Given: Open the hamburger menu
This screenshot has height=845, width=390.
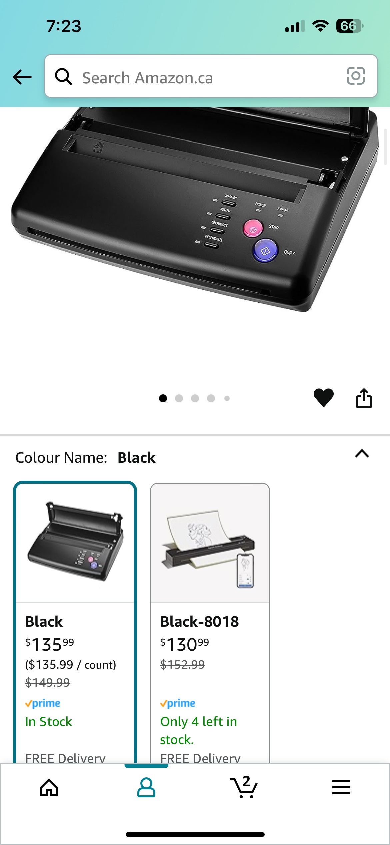Looking at the screenshot, I should pos(341,787).
